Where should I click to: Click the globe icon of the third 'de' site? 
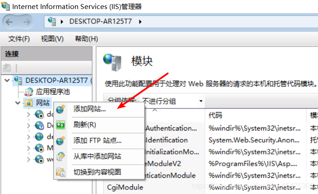(39, 137)
